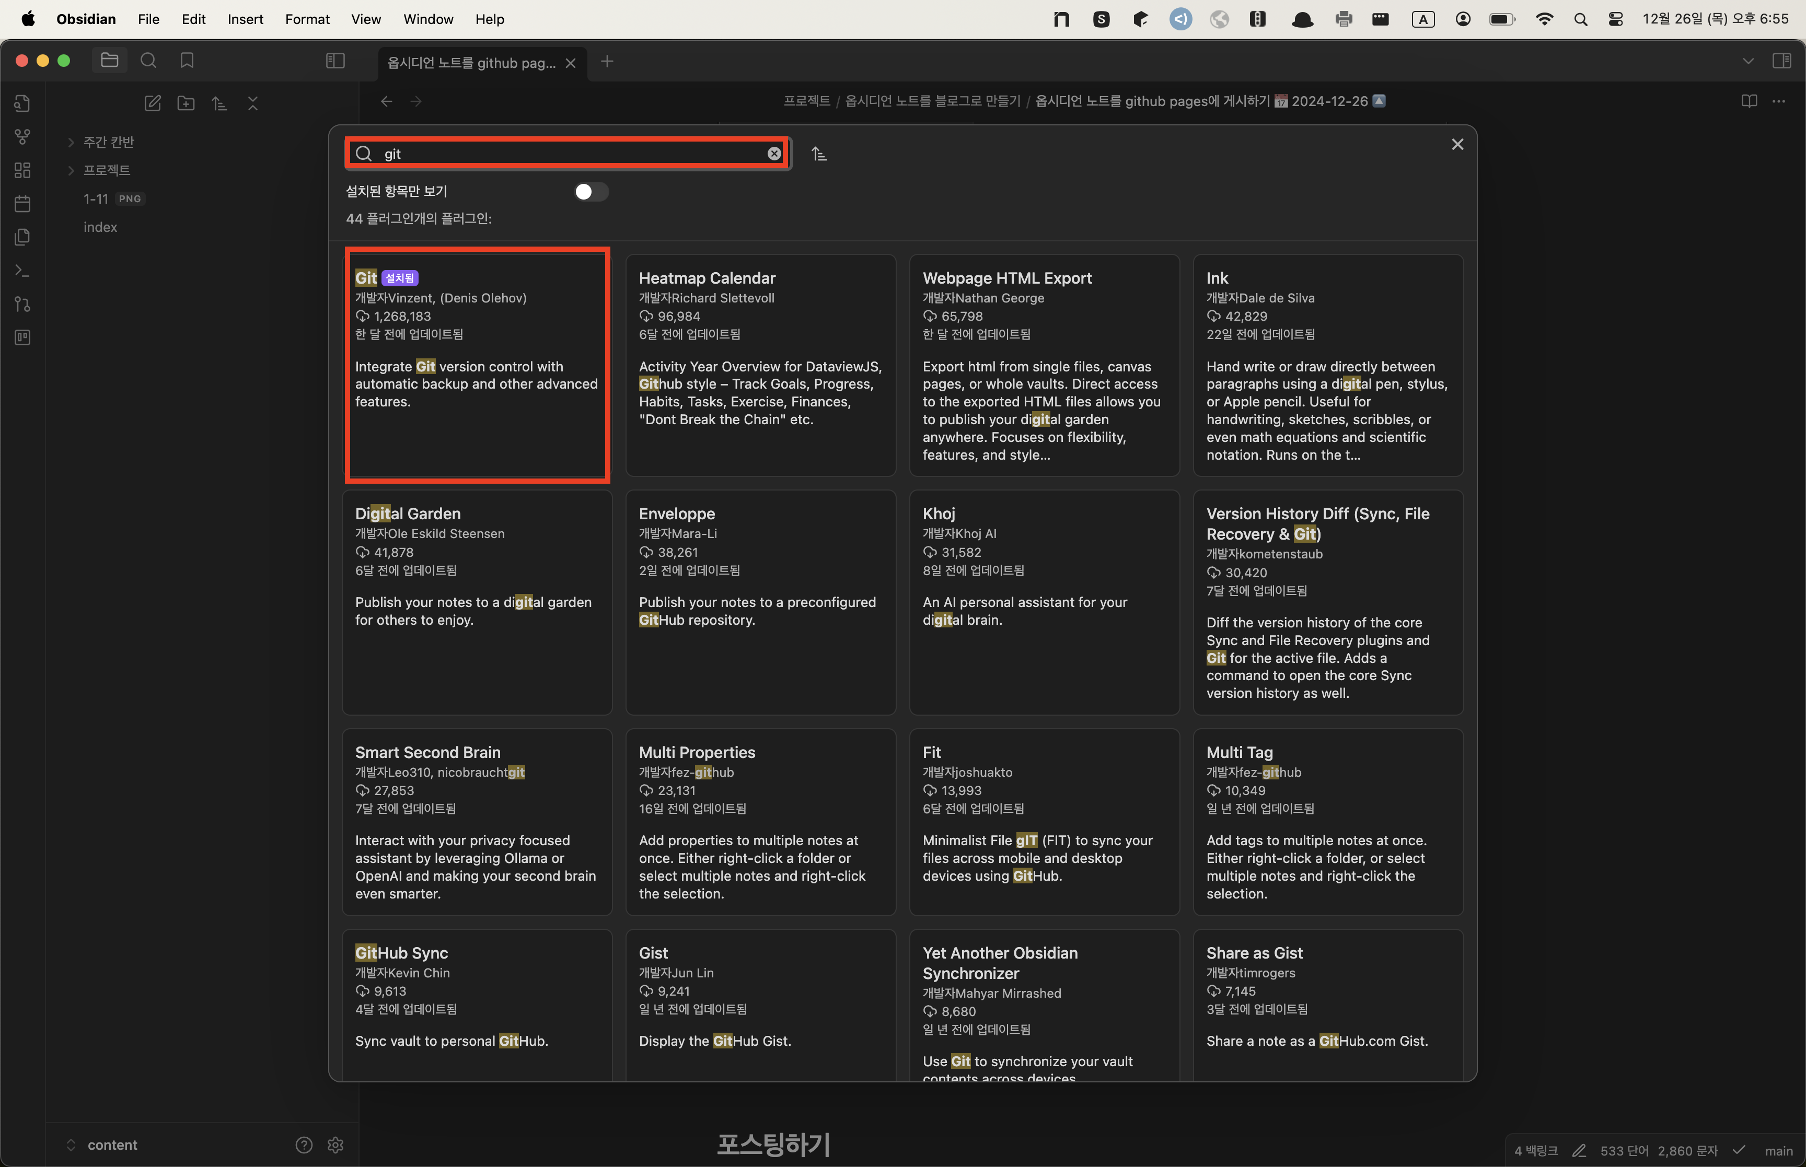Open note more options ellipsis

tap(1779, 101)
